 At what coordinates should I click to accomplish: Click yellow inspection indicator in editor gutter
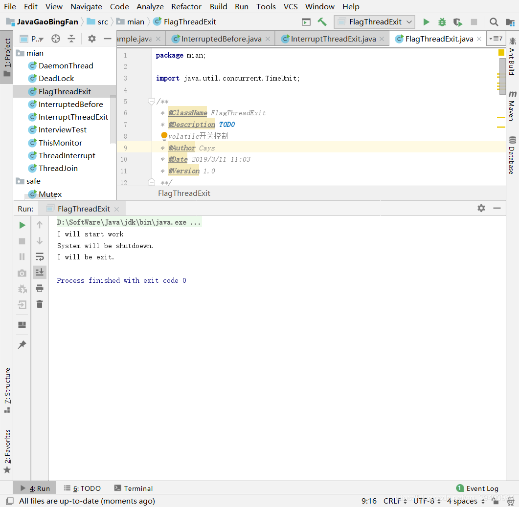(x=501, y=52)
